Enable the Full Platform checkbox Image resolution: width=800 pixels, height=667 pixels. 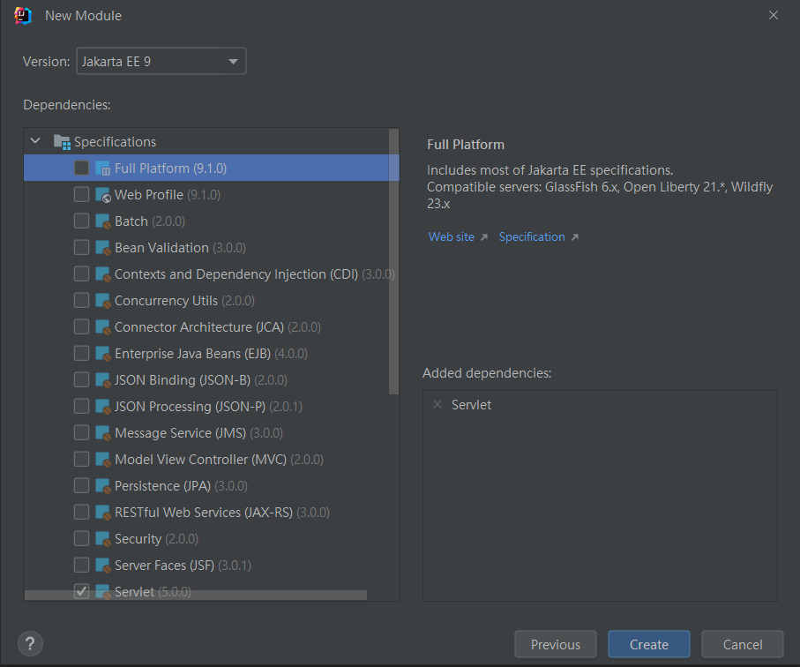tap(82, 169)
